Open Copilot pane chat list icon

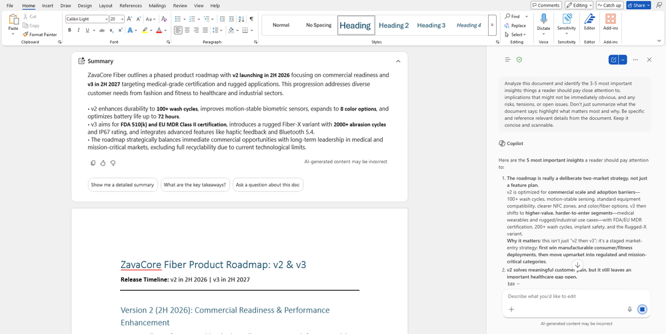(x=507, y=60)
